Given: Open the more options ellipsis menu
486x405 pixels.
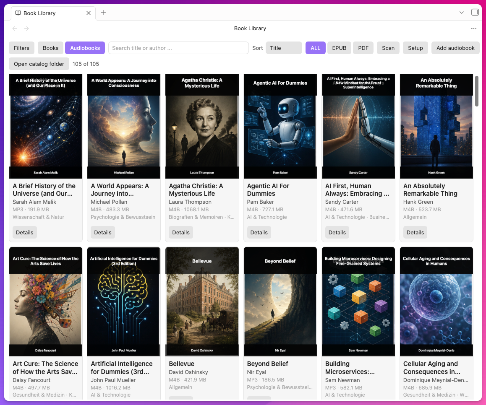Looking at the screenshot, I should coord(473,29).
